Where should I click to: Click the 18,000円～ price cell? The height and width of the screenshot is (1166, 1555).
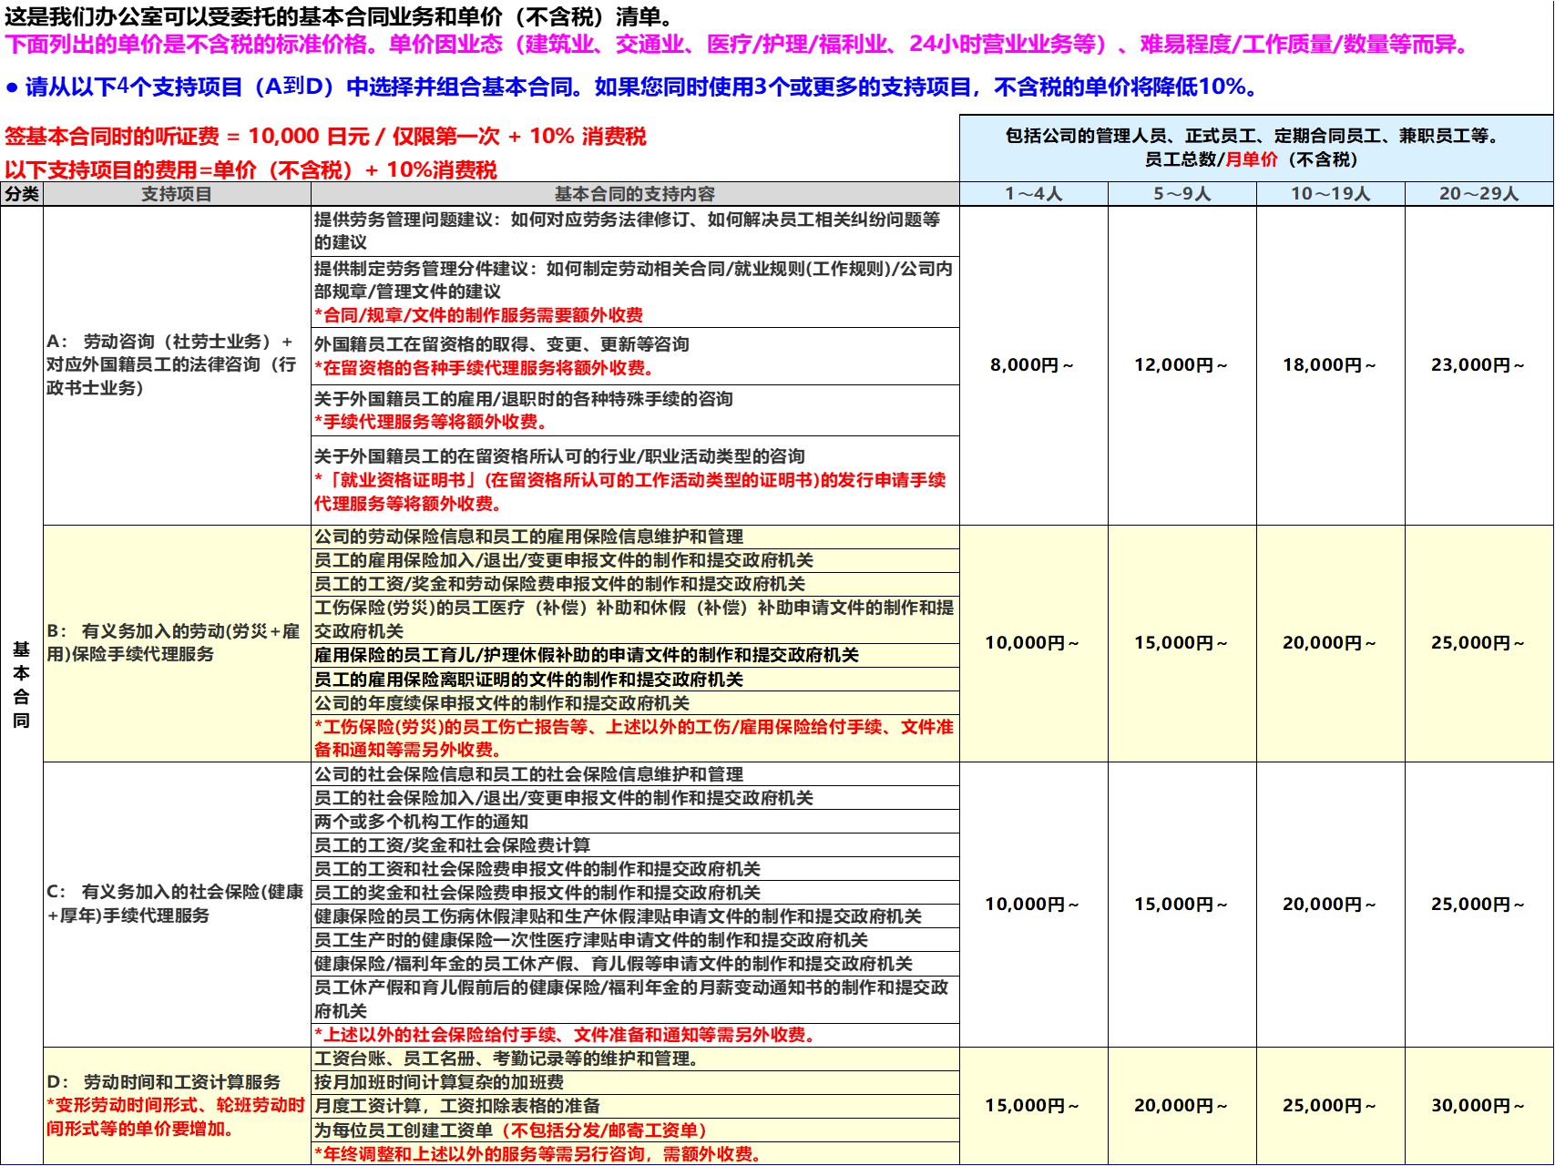1331,365
